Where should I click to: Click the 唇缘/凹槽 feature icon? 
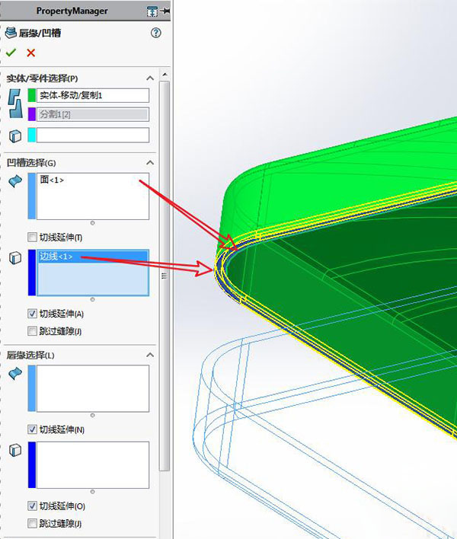click(11, 33)
